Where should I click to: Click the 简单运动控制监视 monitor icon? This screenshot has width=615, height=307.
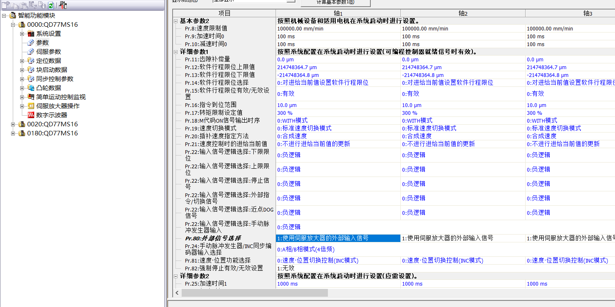(31, 97)
